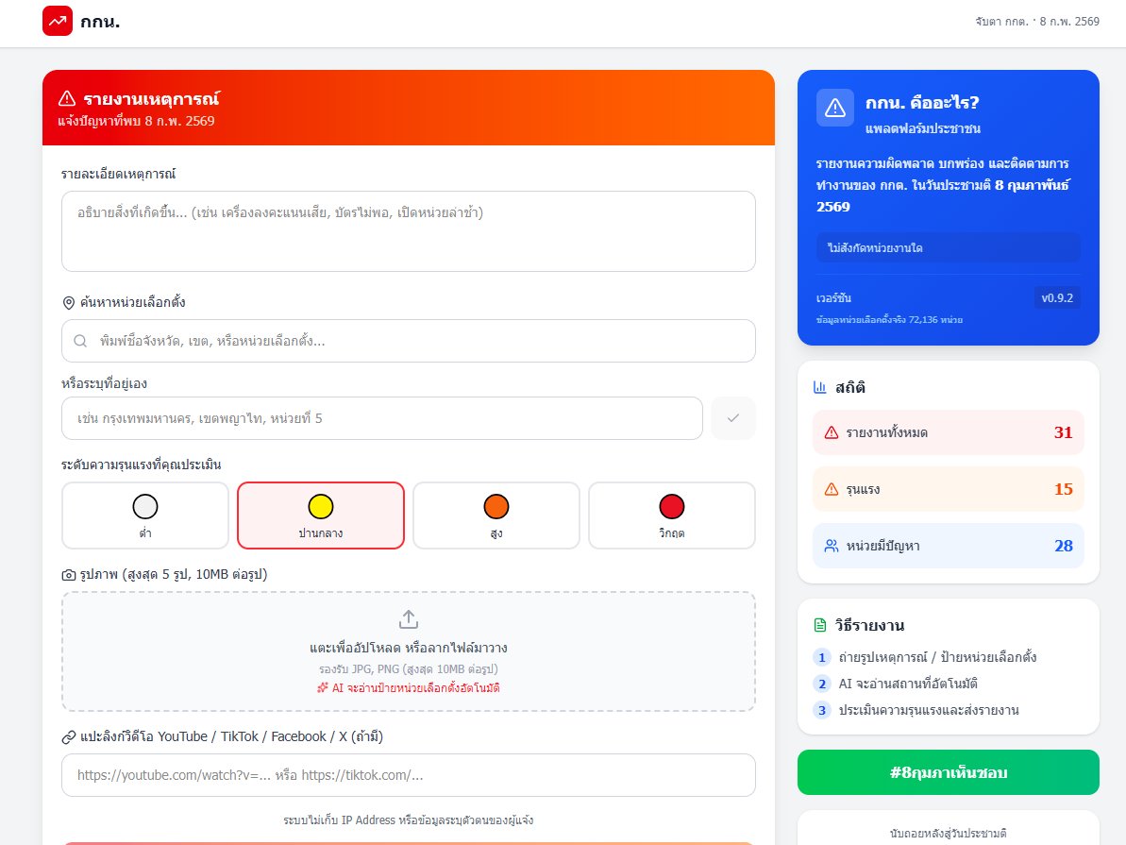Click the white severity circle

click(145, 507)
